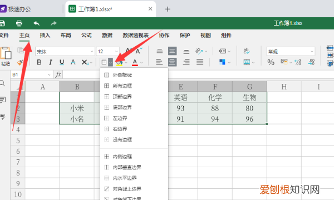
Task: Undo the last action
Action: [36, 23]
